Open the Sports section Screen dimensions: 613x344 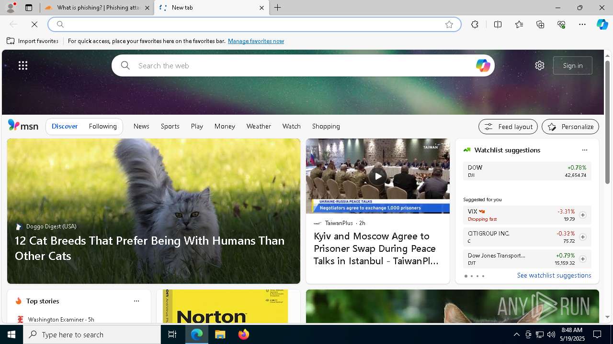[x=170, y=126]
